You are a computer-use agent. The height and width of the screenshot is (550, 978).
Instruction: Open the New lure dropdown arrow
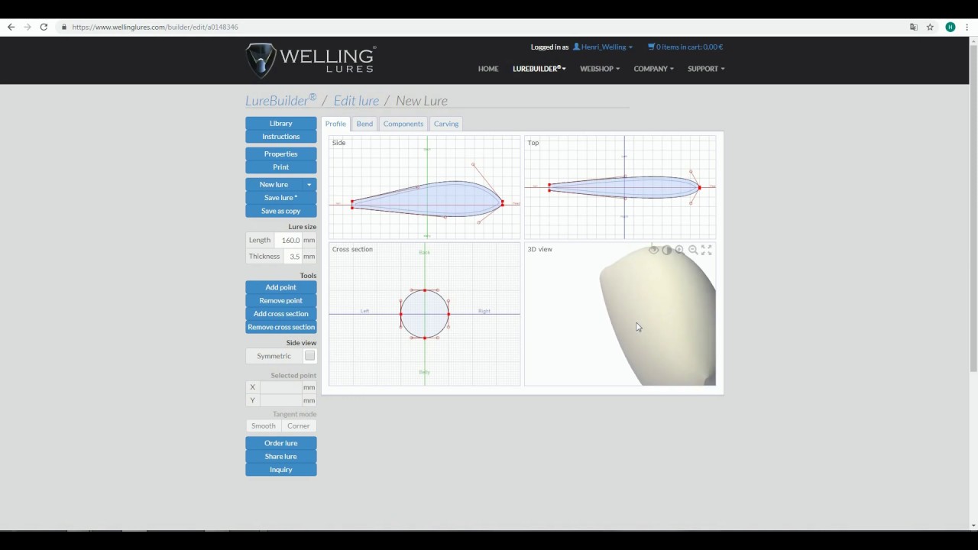309,184
